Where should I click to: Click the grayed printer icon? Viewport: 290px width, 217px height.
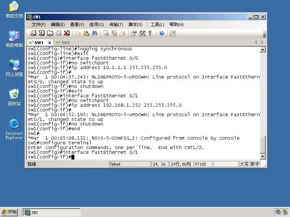(x=123, y=33)
